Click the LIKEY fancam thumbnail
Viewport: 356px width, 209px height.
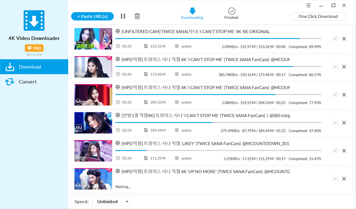93,151
